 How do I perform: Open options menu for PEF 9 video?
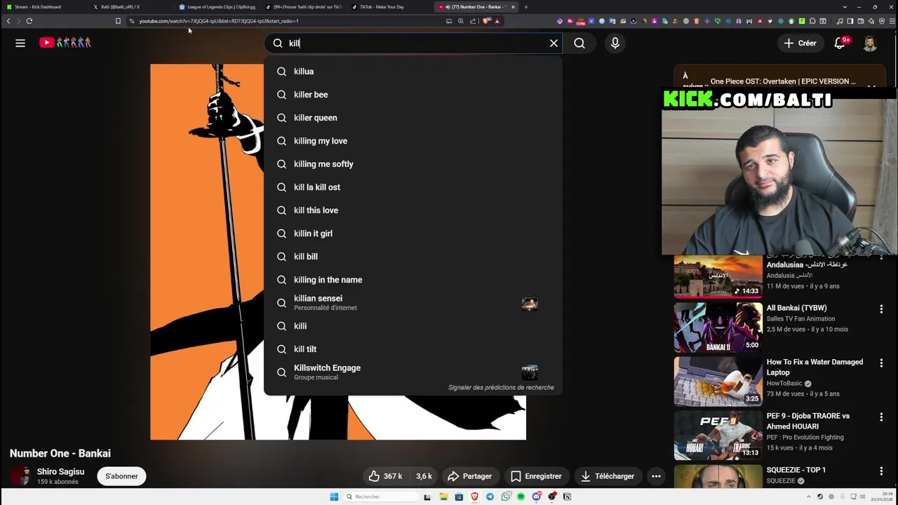(x=881, y=417)
